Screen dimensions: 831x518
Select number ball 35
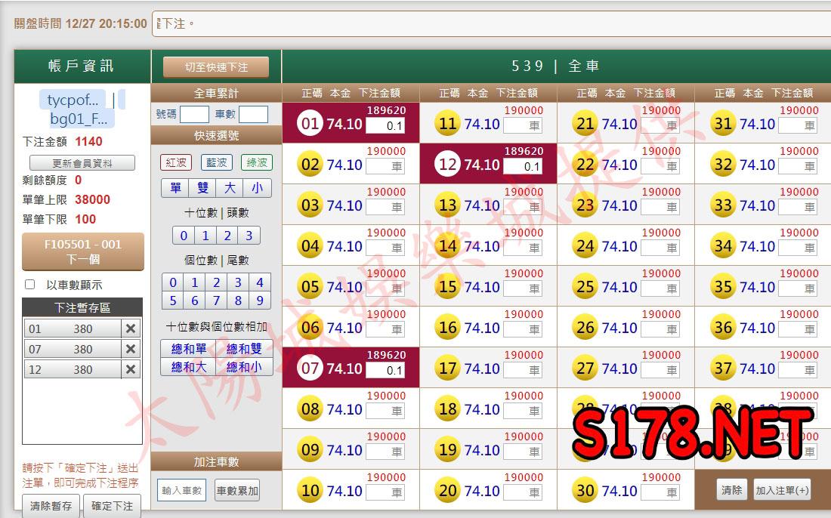click(723, 286)
